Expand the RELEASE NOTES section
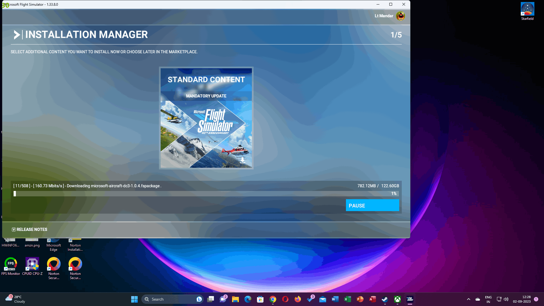Image resolution: width=544 pixels, height=306 pixels. tap(29, 229)
